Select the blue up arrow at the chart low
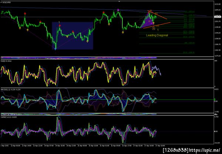Screen dimensions: 222x154 (x=55, y=49)
